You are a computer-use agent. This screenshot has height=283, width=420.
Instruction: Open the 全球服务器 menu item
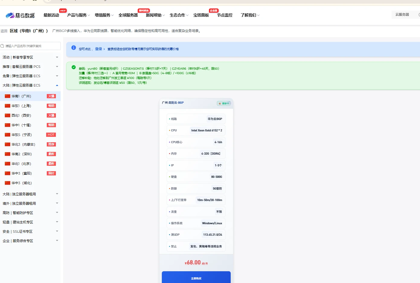click(x=128, y=15)
